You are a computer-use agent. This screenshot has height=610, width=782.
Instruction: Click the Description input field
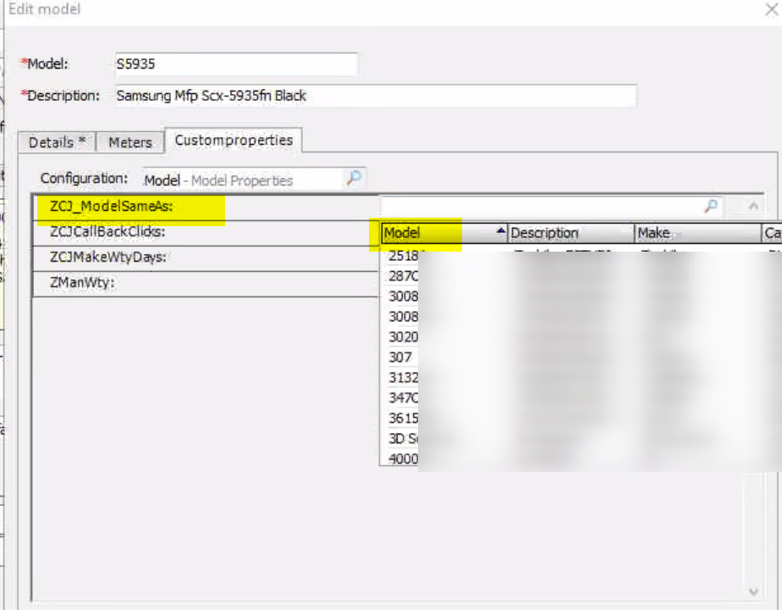pyautogui.click(x=376, y=96)
